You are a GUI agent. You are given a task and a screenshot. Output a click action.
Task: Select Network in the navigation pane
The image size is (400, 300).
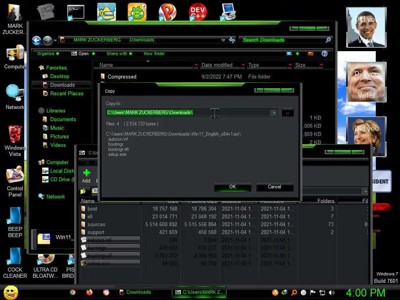pos(55,197)
